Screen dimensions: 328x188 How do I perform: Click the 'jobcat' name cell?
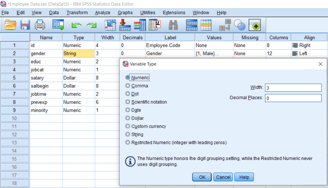point(46,70)
